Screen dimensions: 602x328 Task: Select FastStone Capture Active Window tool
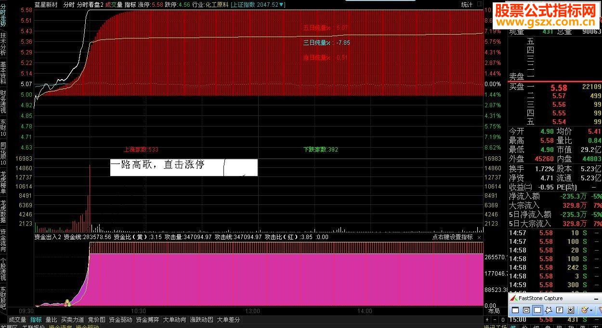pyautogui.click(x=515, y=310)
